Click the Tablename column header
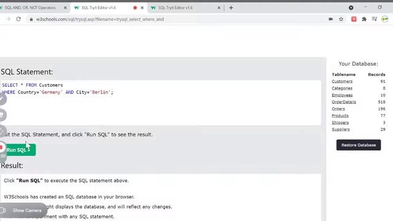The height and width of the screenshot is (221, 393). 344,74
